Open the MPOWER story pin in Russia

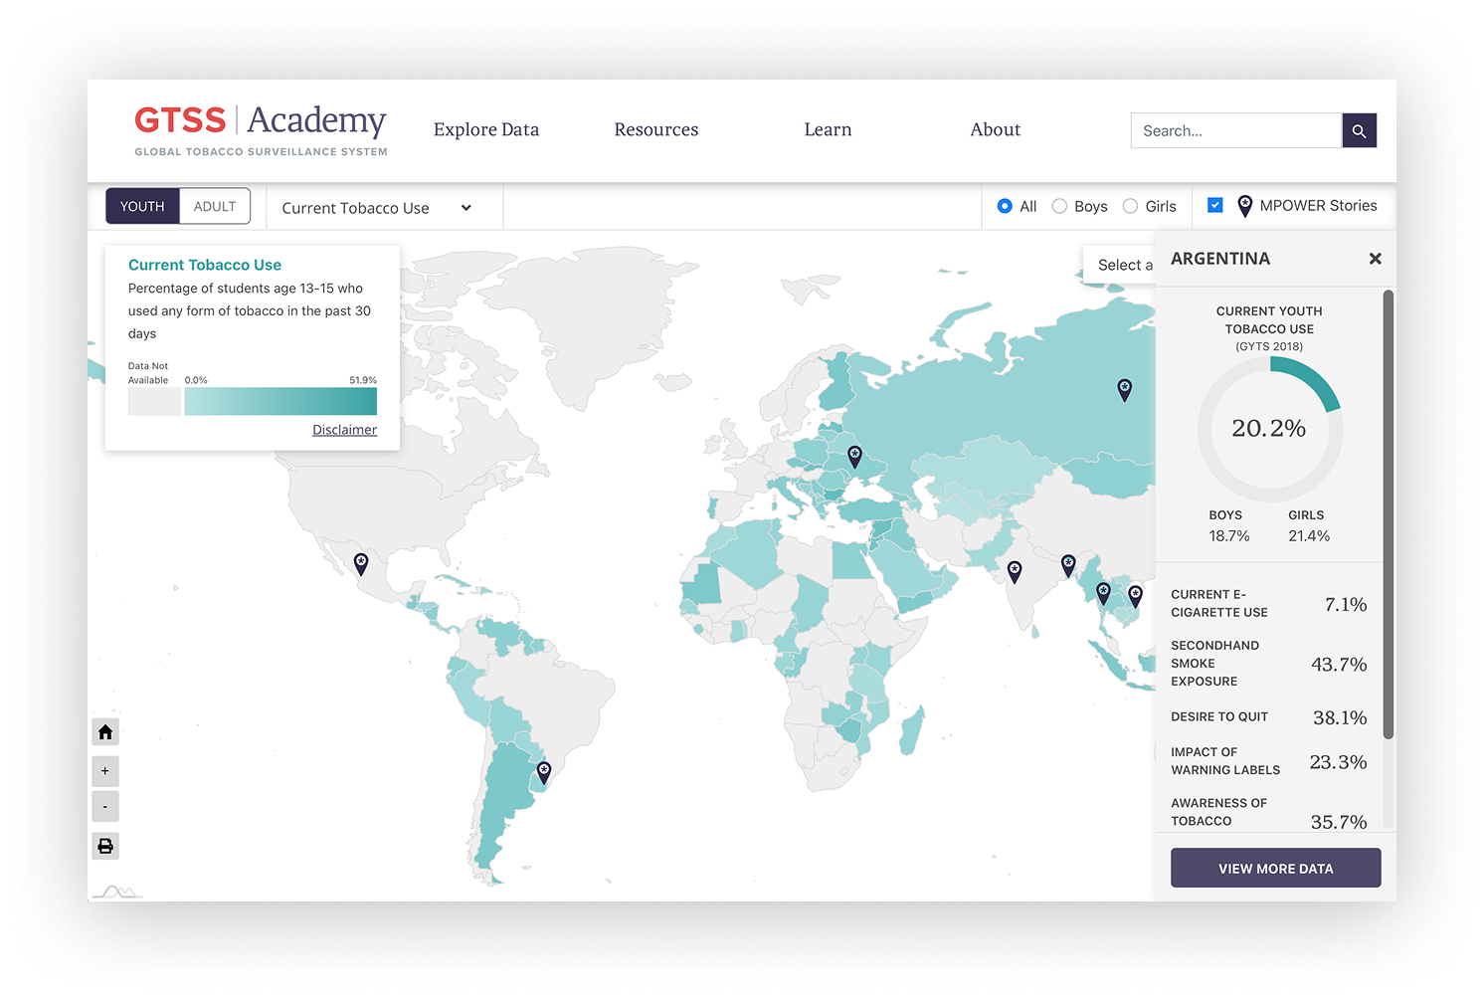1124,389
